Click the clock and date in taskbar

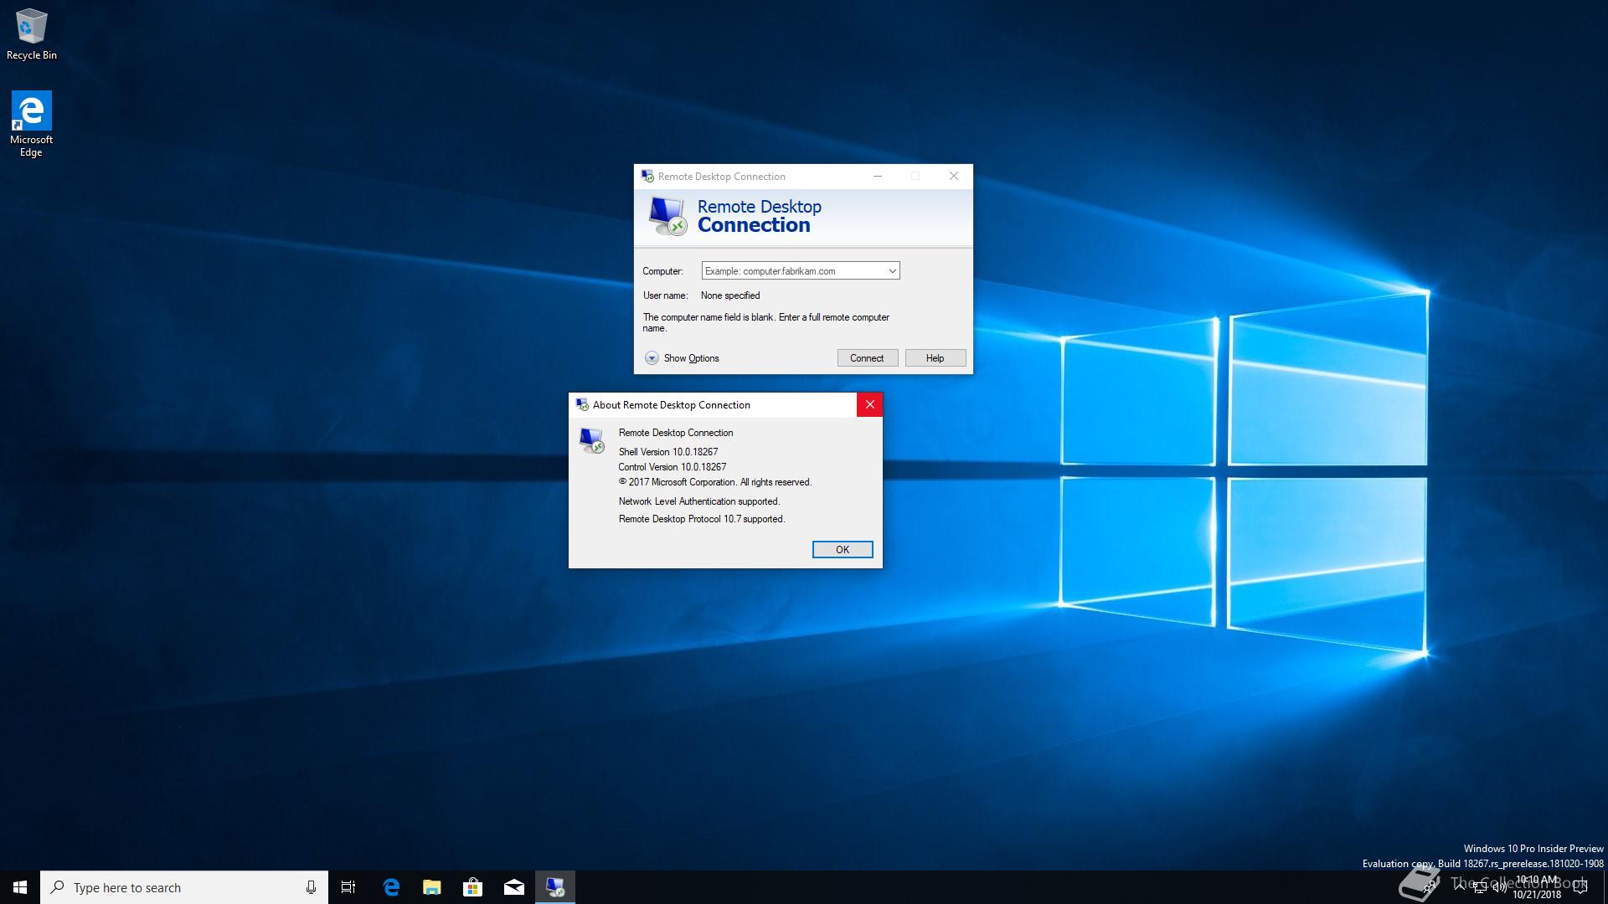pyautogui.click(x=1536, y=887)
